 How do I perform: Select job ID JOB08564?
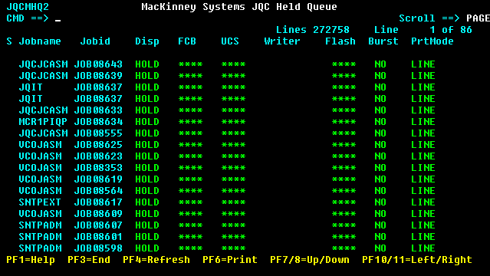(x=98, y=191)
